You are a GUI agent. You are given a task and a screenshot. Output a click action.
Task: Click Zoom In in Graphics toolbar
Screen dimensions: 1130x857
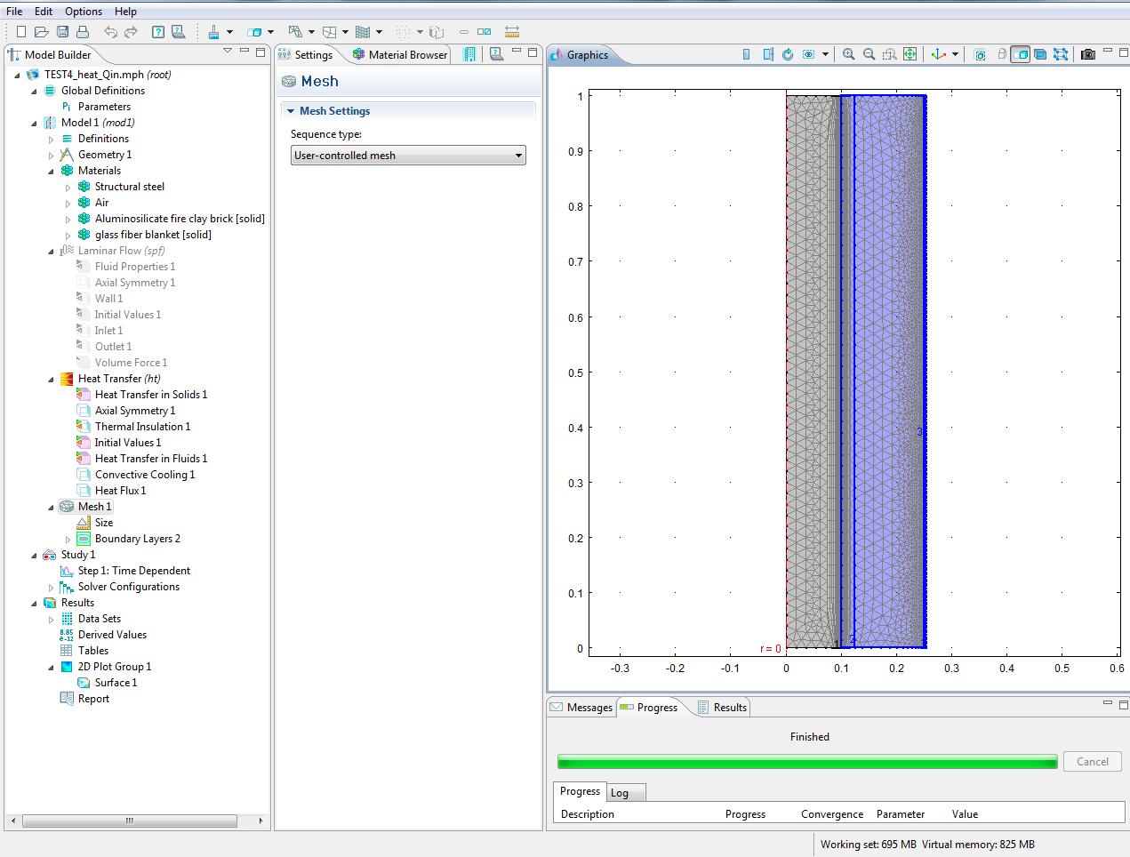[848, 54]
